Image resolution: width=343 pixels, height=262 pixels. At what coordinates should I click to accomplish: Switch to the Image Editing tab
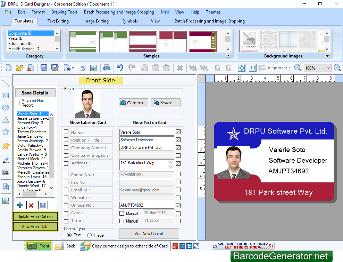[x=96, y=21]
